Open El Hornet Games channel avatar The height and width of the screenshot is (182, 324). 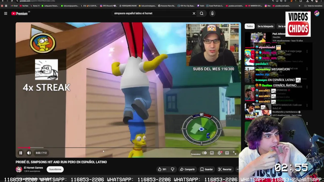19,169
